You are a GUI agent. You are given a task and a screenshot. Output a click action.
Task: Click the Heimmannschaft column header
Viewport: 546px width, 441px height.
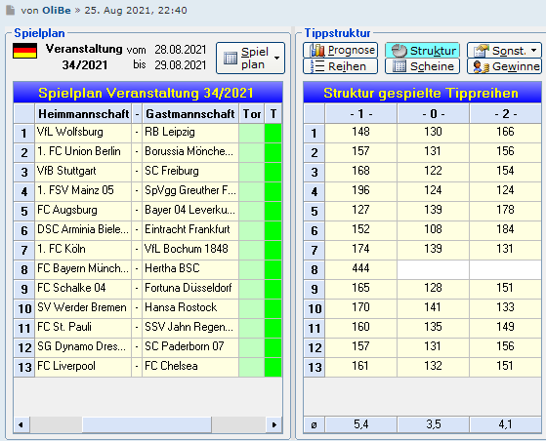tap(83, 113)
